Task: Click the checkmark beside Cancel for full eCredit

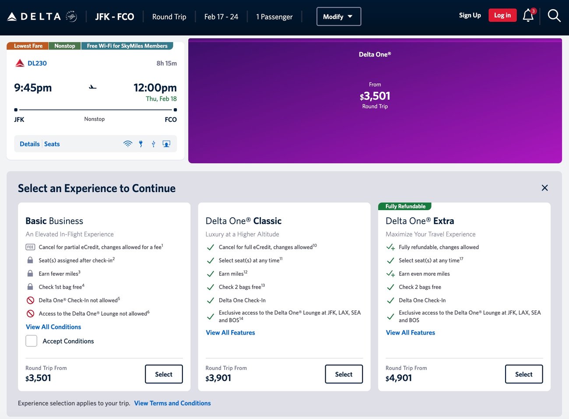Action: 211,247
